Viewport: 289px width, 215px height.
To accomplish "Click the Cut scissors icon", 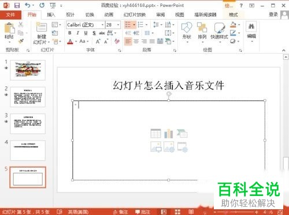I will [21, 25].
